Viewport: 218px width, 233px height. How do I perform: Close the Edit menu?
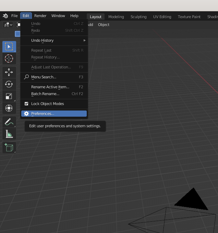26,16
